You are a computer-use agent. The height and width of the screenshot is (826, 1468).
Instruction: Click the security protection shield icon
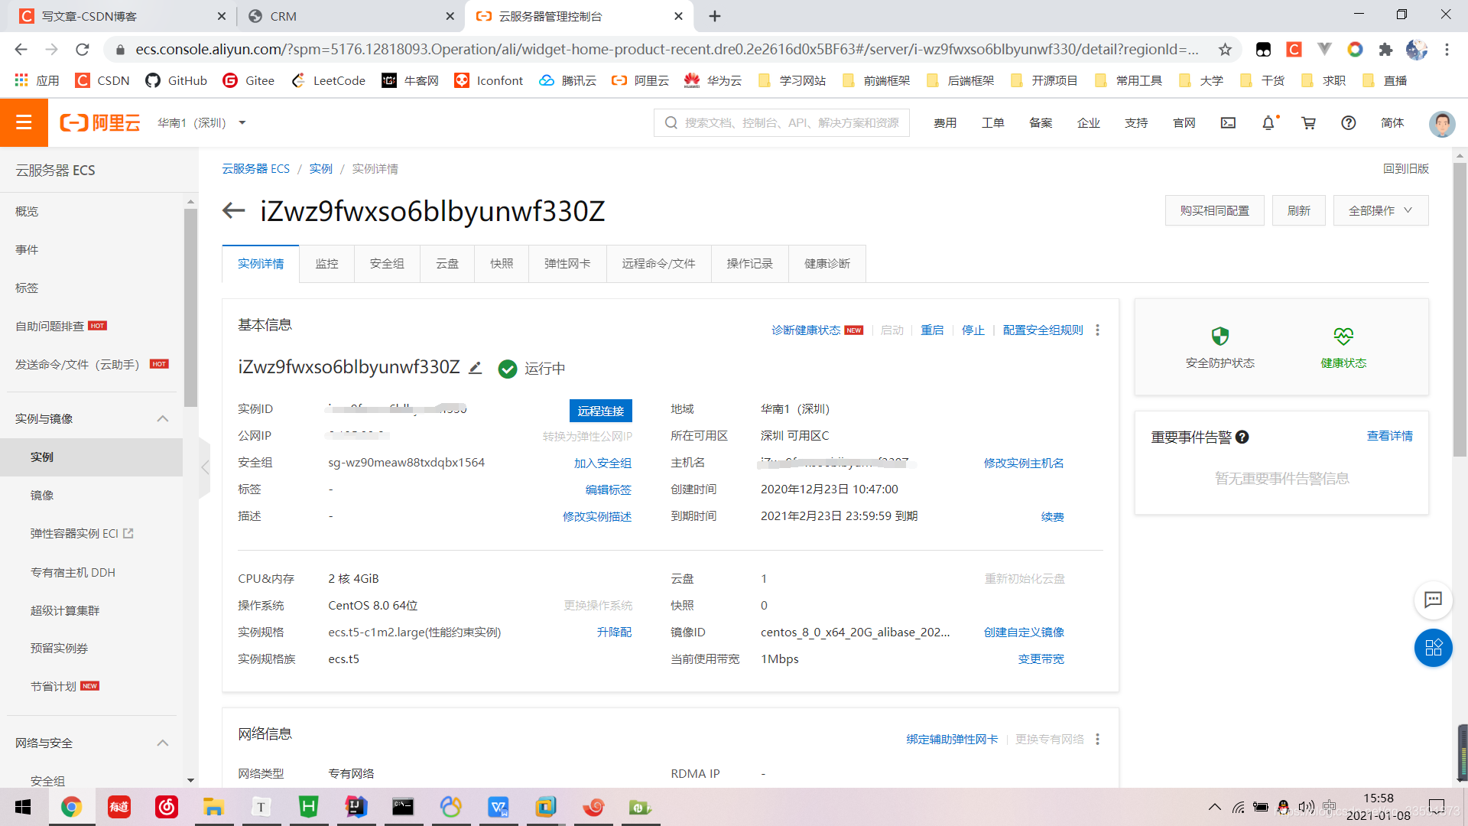[x=1220, y=336]
